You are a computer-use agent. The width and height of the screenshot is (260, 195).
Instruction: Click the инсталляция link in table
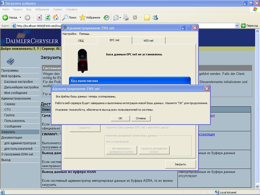click(207, 134)
